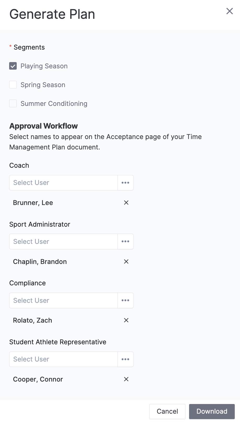Image resolution: width=240 pixels, height=422 pixels.
Task: Open the Student Athlete Representative user field
Action: click(x=63, y=359)
